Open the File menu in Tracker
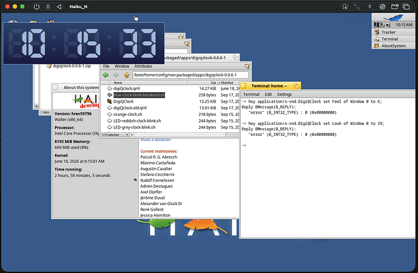418x273 pixels. tap(106, 66)
